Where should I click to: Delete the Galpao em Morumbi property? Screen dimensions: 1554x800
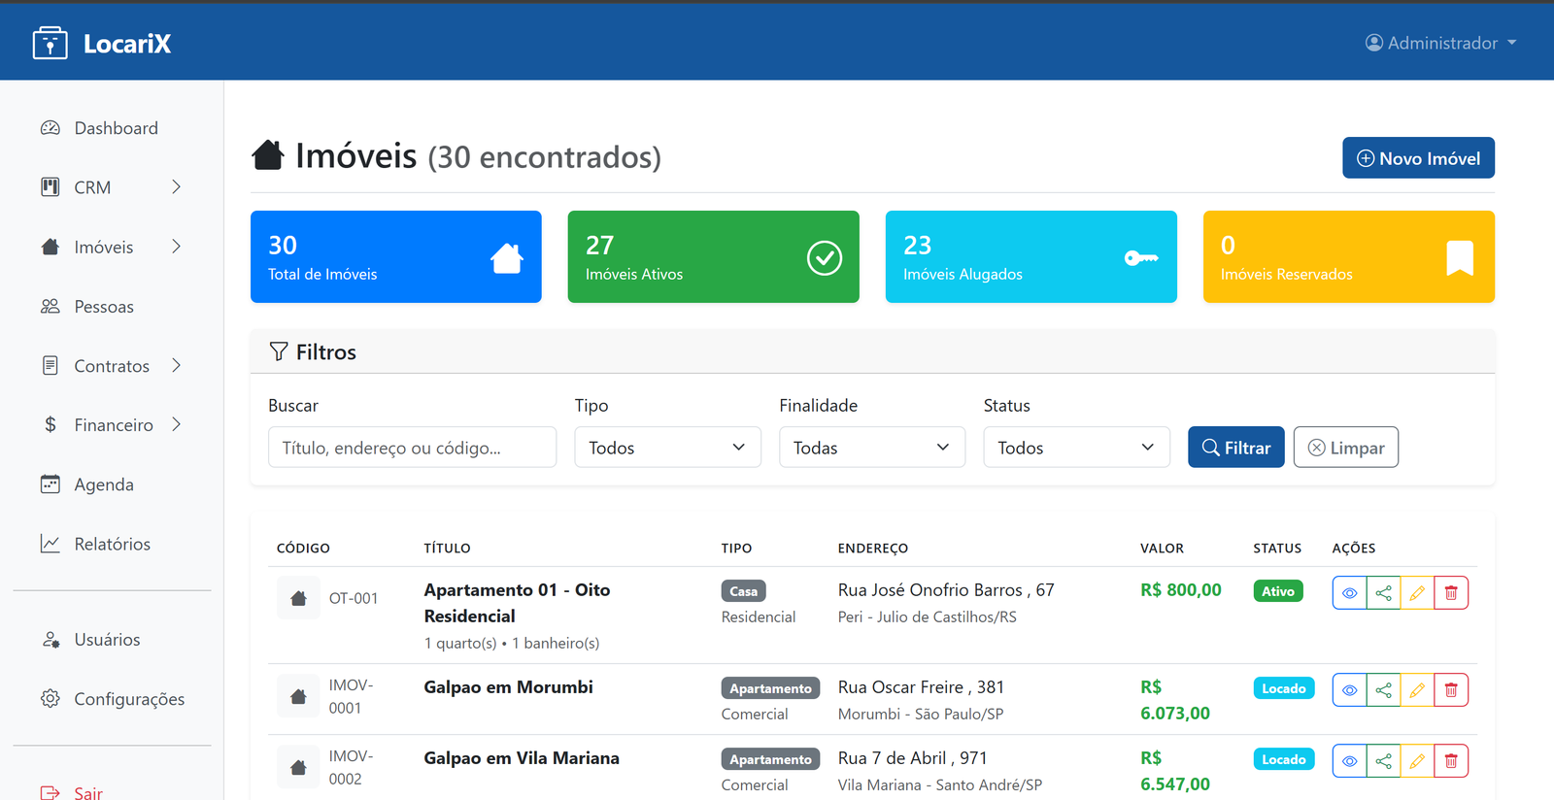tap(1451, 690)
